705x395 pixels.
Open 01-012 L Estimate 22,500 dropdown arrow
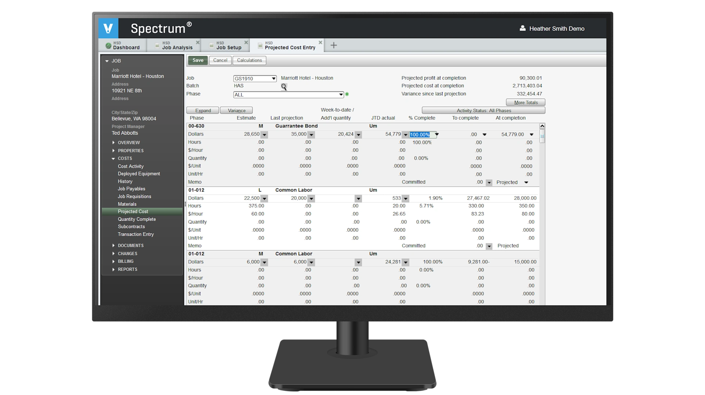264,198
